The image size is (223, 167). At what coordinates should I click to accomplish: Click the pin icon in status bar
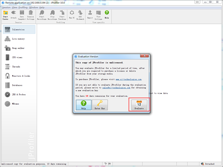pyautogui.click(x=106, y=164)
